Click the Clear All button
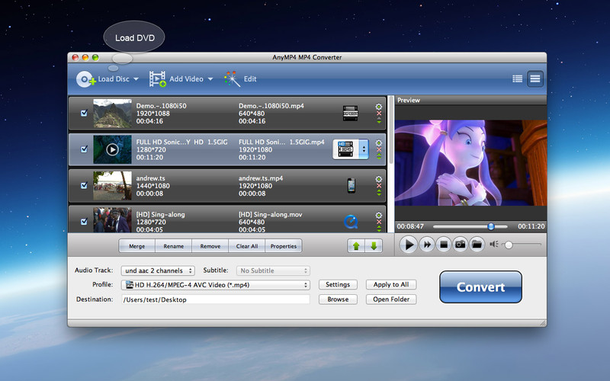 [x=246, y=246]
